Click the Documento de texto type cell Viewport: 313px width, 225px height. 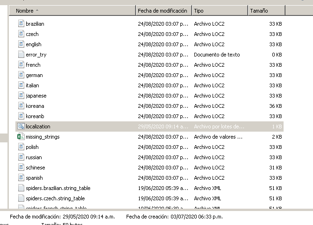click(x=217, y=55)
